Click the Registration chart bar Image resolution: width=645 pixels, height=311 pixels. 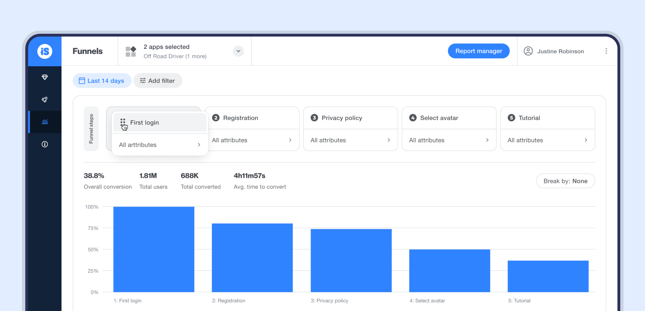point(252,258)
